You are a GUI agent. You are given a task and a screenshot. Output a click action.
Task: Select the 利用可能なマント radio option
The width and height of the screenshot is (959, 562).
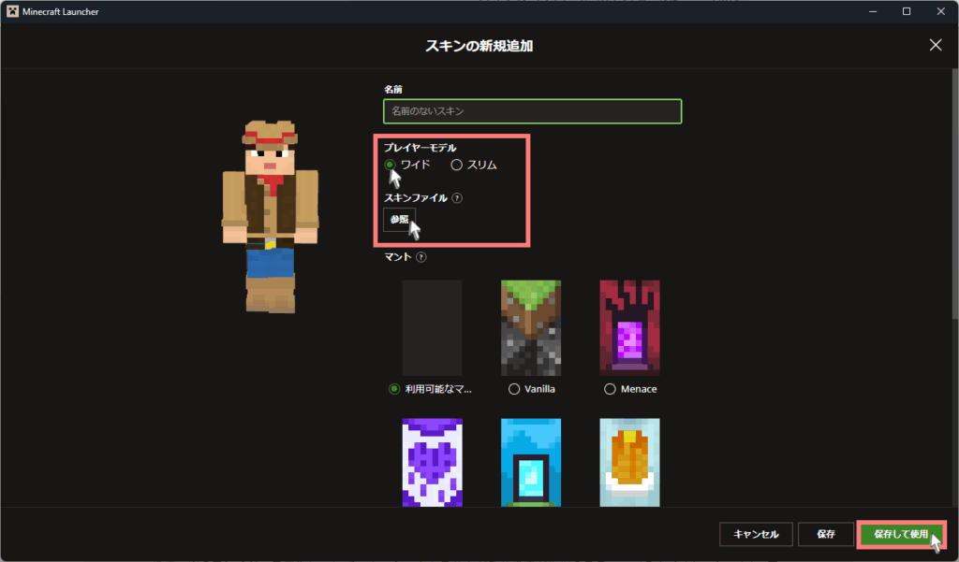point(393,389)
